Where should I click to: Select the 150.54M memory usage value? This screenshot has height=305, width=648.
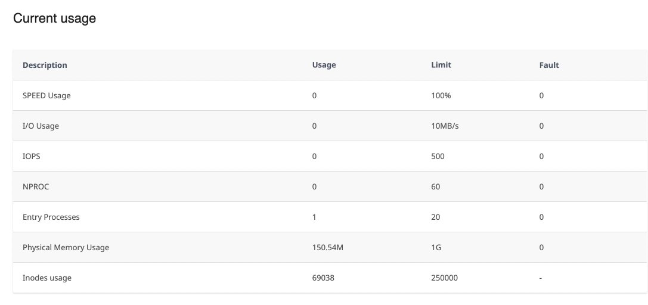pos(328,248)
